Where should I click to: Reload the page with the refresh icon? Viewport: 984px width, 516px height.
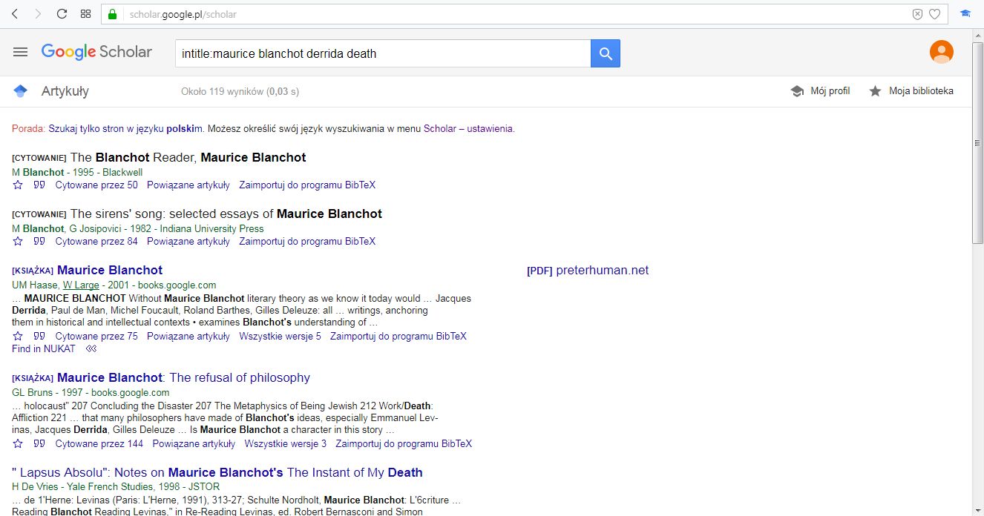coord(62,13)
